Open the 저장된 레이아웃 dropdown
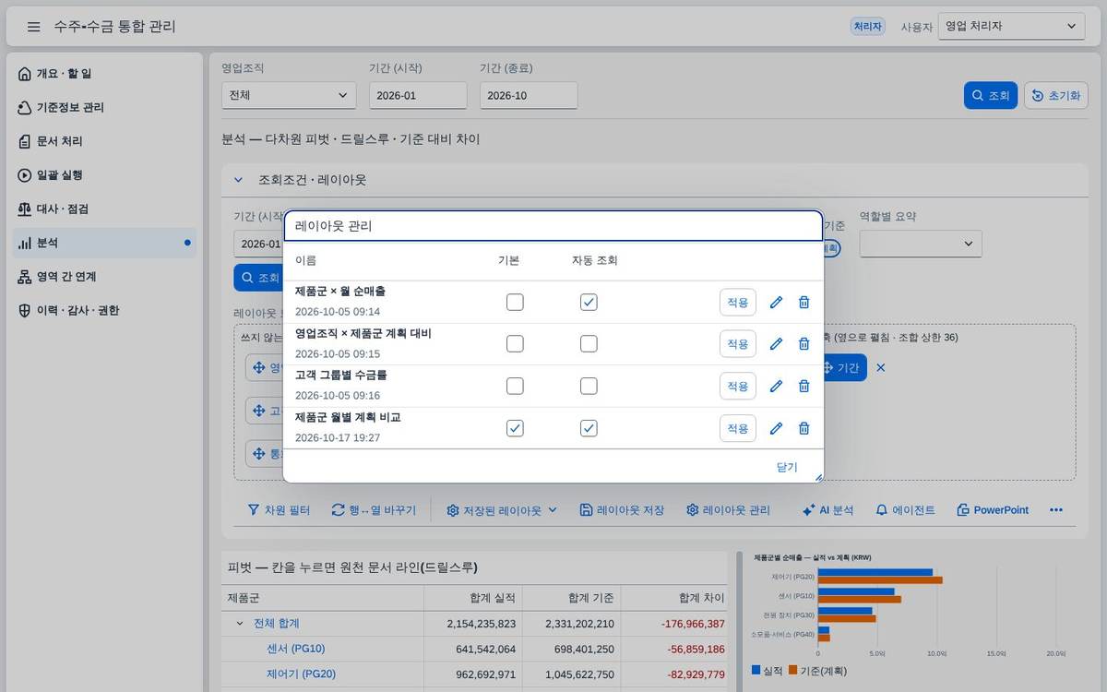 502,509
